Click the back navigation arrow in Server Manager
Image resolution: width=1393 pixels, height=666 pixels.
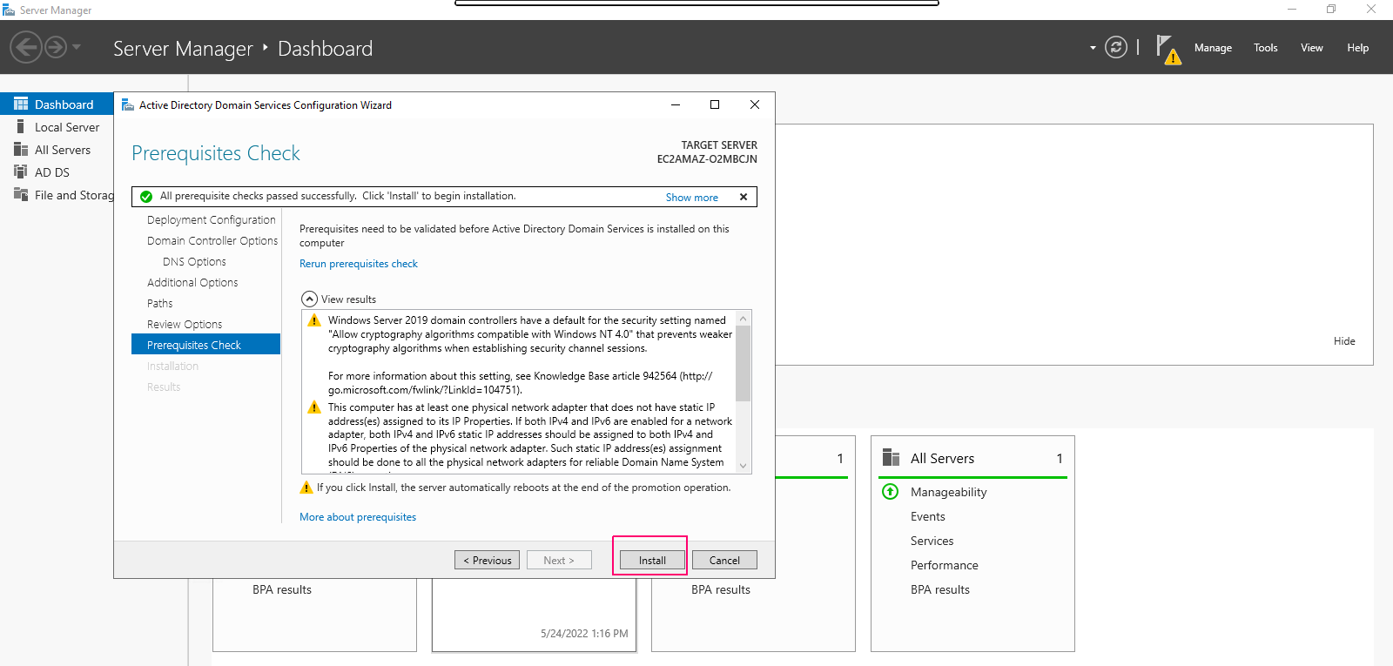(x=26, y=47)
